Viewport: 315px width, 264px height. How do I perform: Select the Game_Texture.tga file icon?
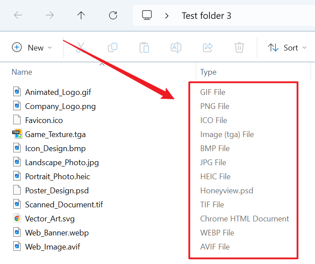(x=17, y=134)
